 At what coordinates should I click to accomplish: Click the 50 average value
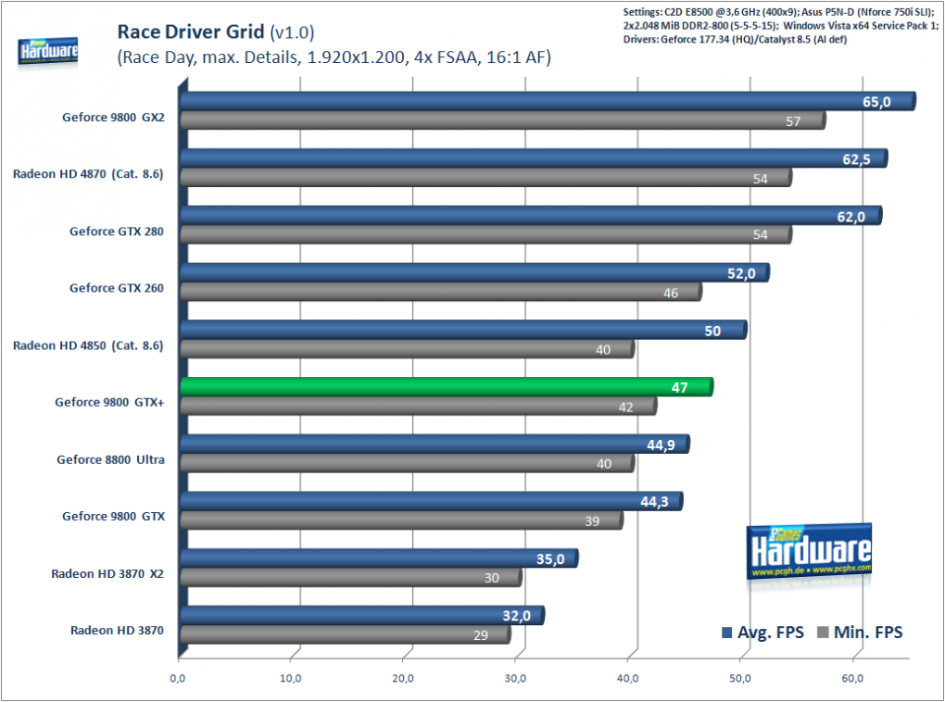click(713, 331)
